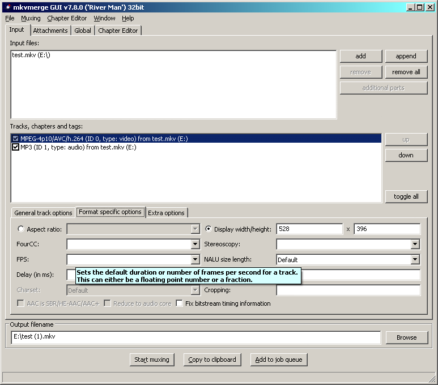This screenshot has width=438, height=385.
Task: Click the FPS combo box text area
Action: coord(129,260)
